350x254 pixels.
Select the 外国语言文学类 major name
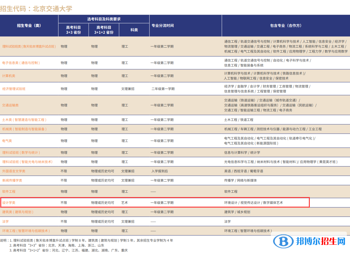tap(14, 171)
